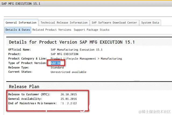Viewport: 172px width, 115px height.
Task: Open the Support Package Stacks sub-tab
Action: click(92, 30)
